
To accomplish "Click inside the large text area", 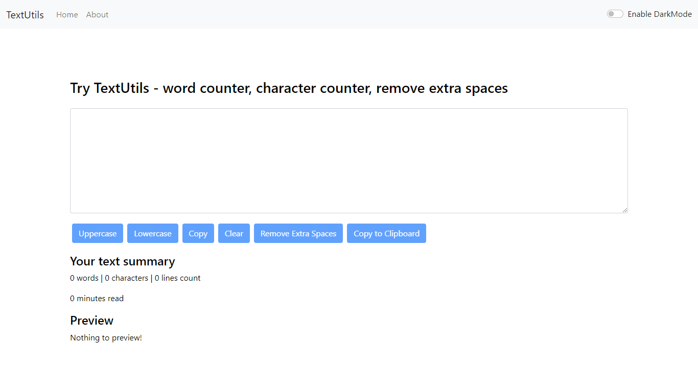I will coord(349,161).
